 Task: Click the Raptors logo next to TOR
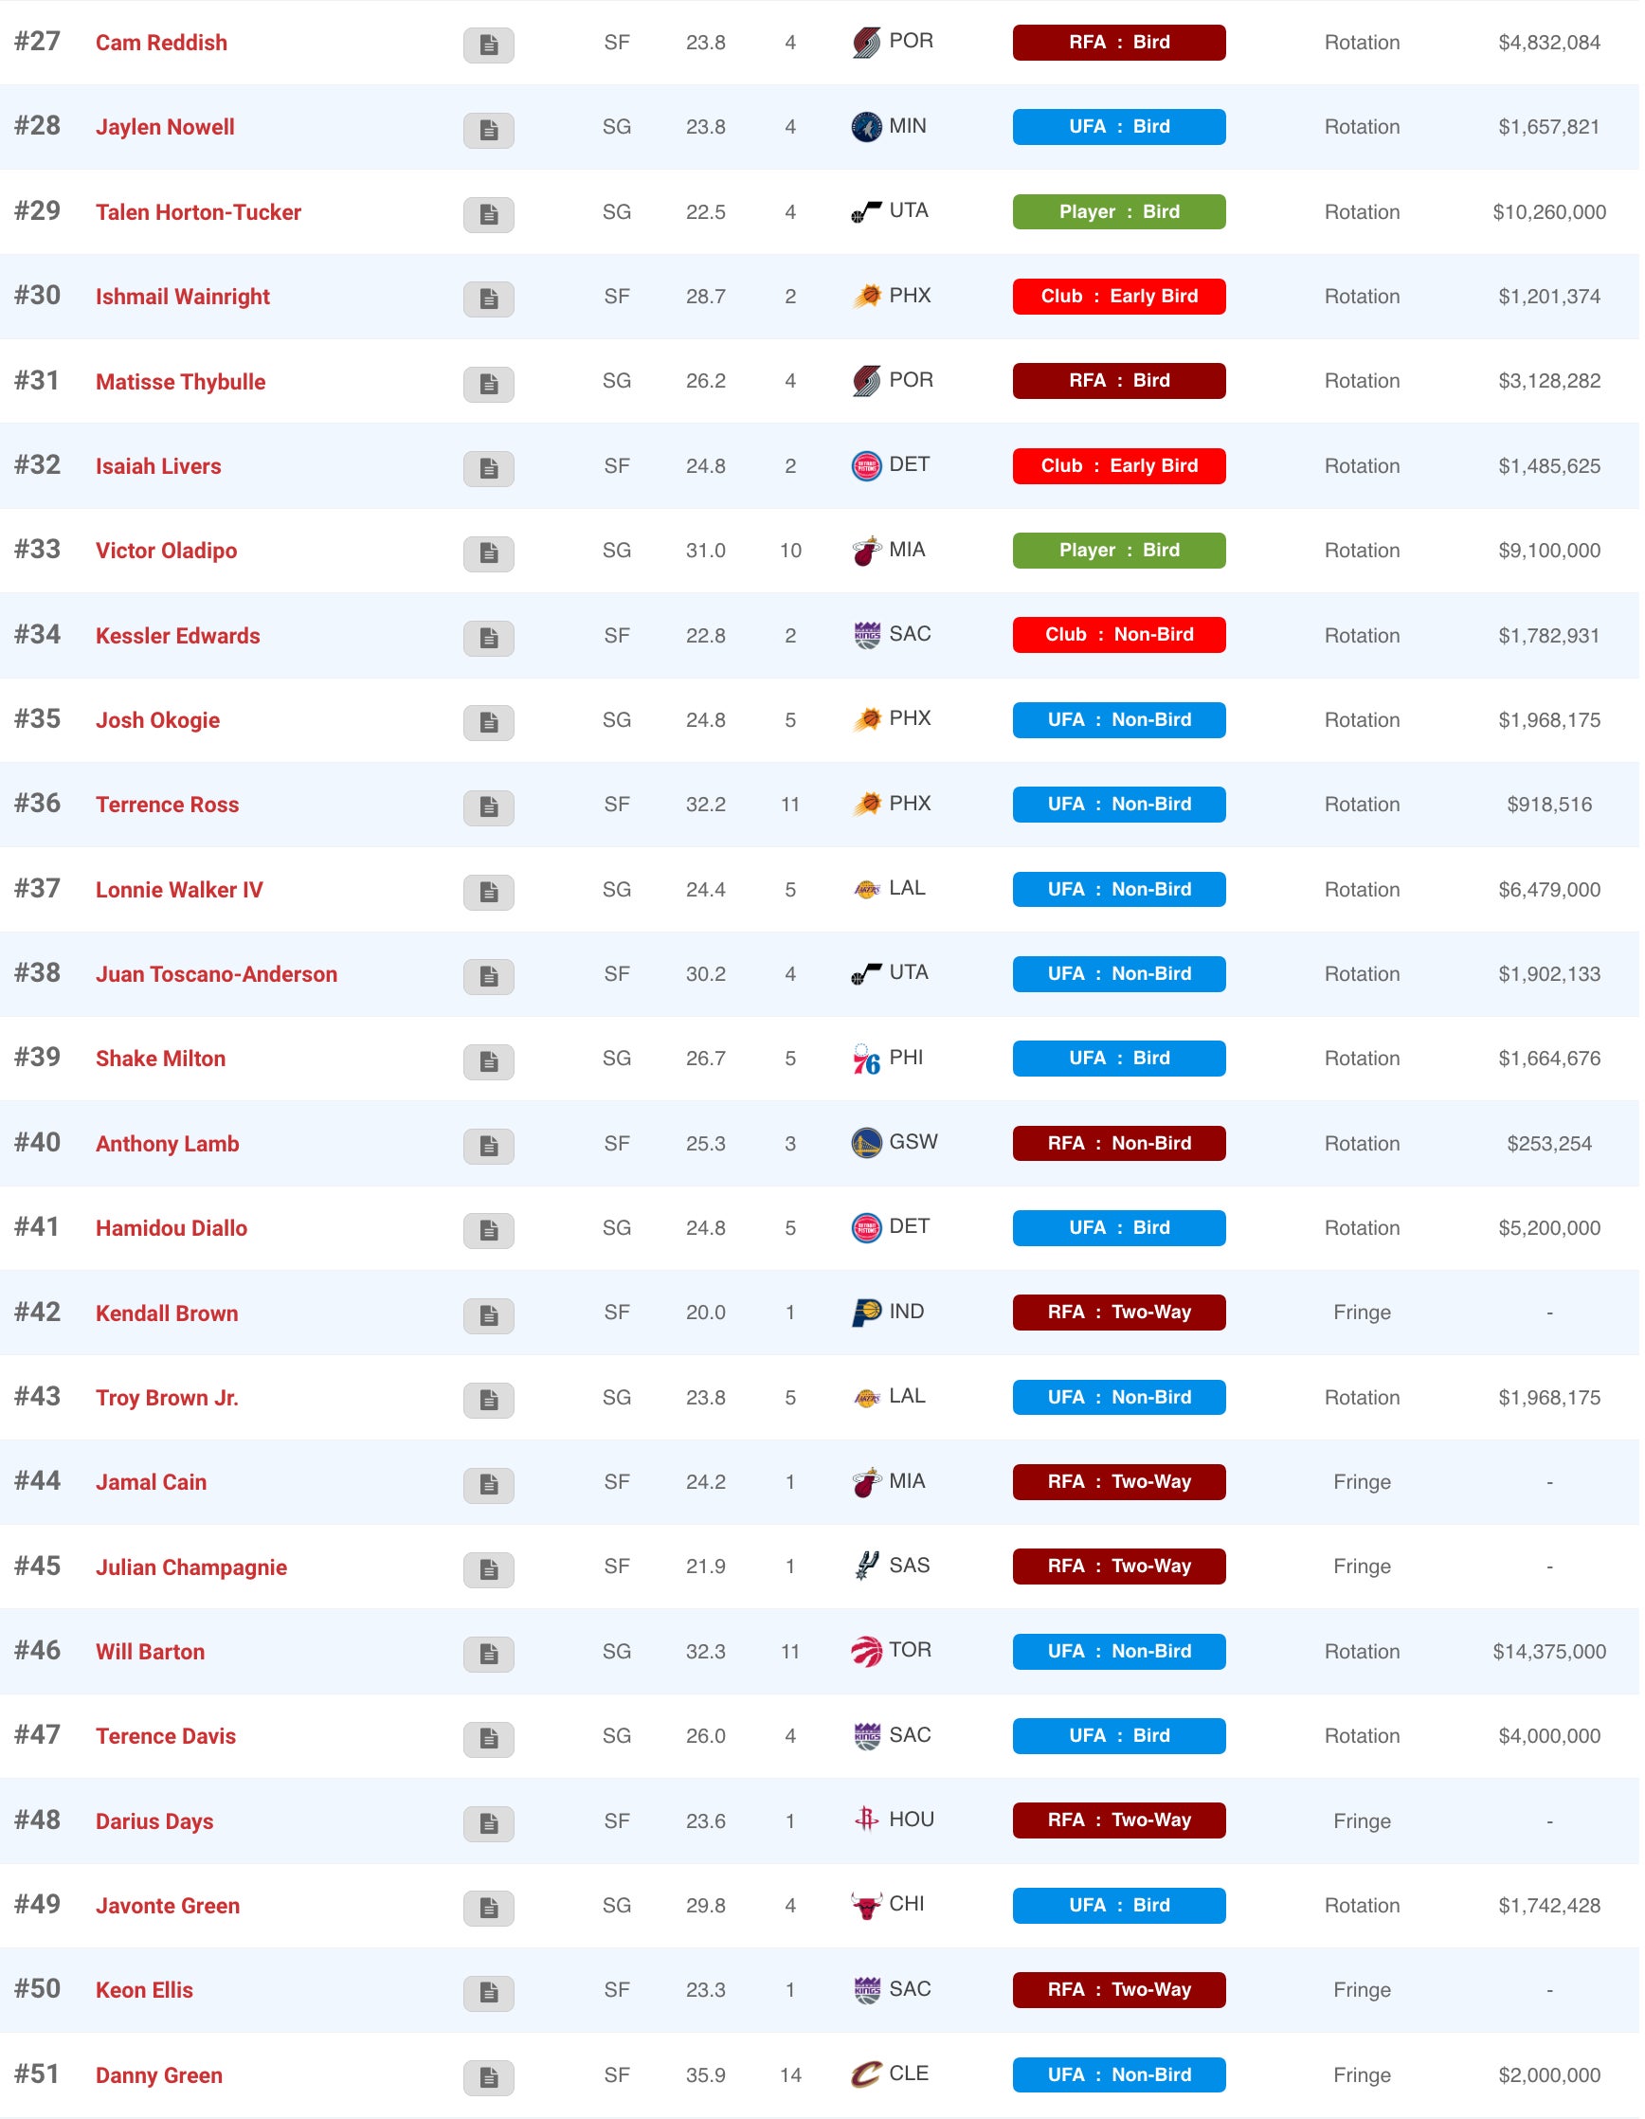[x=866, y=1653]
